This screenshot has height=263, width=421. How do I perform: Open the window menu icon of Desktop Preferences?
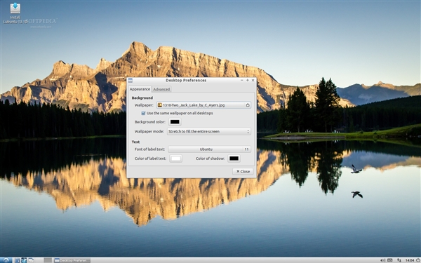[x=131, y=80]
